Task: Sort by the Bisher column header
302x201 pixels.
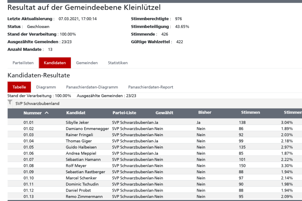Action: click(205, 112)
